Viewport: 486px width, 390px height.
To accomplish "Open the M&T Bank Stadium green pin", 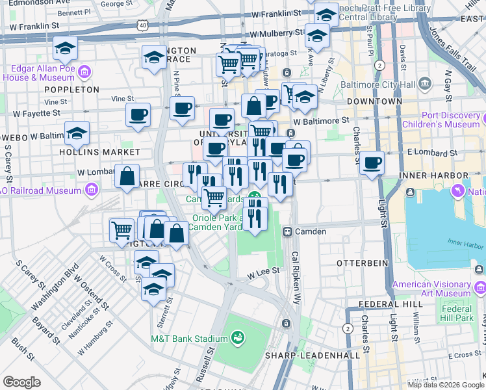I will click(x=238, y=337).
